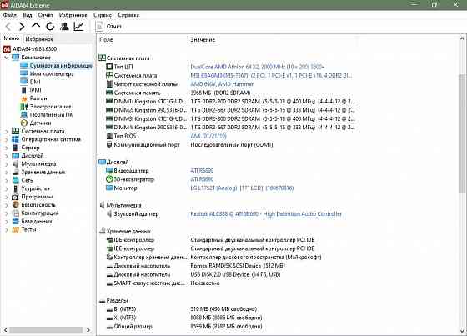Screen dimensions: 467x336
Task: Select the SMART-статус жёстких дисков row
Action: pos(163,283)
